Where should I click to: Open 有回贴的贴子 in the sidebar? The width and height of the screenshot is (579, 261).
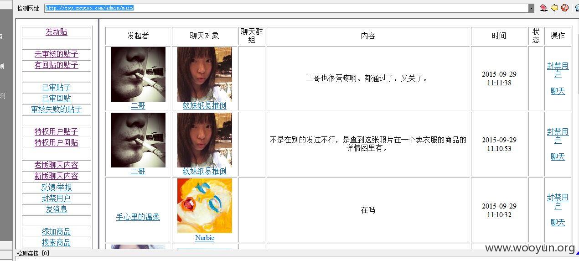click(57, 65)
